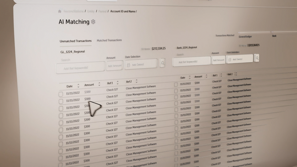The image size is (297, 167).
Task: Click Bank matched progress bar
Action: pyautogui.click(x=284, y=32)
